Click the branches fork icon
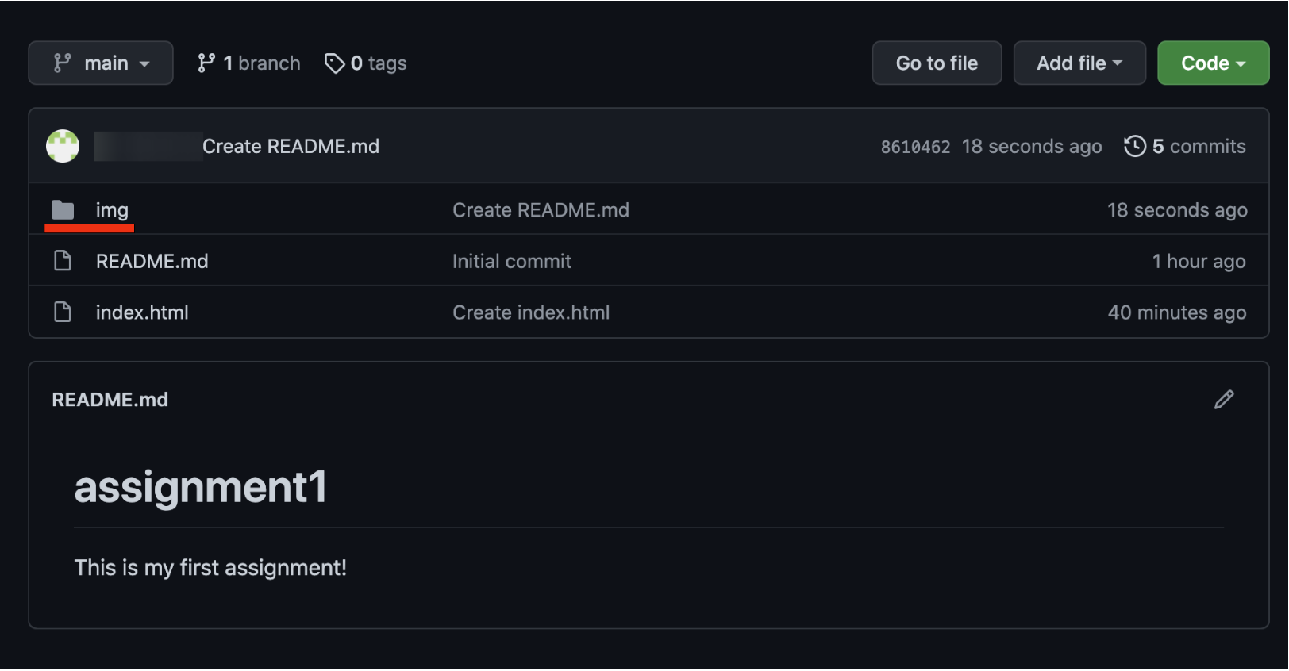This screenshot has width=1289, height=671. [206, 63]
